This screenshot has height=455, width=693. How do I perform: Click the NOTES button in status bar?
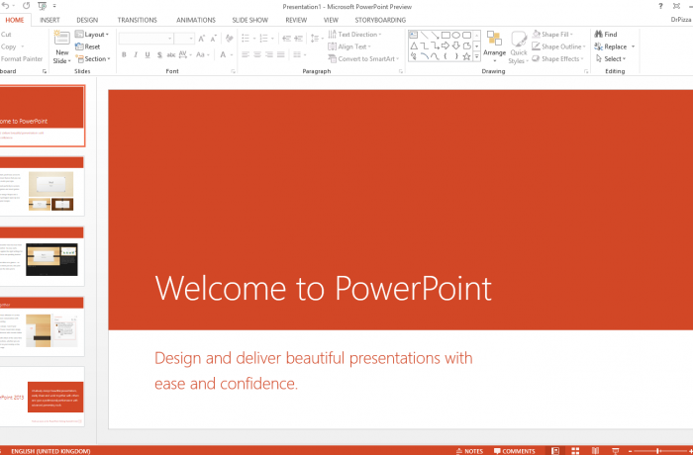coord(468,451)
